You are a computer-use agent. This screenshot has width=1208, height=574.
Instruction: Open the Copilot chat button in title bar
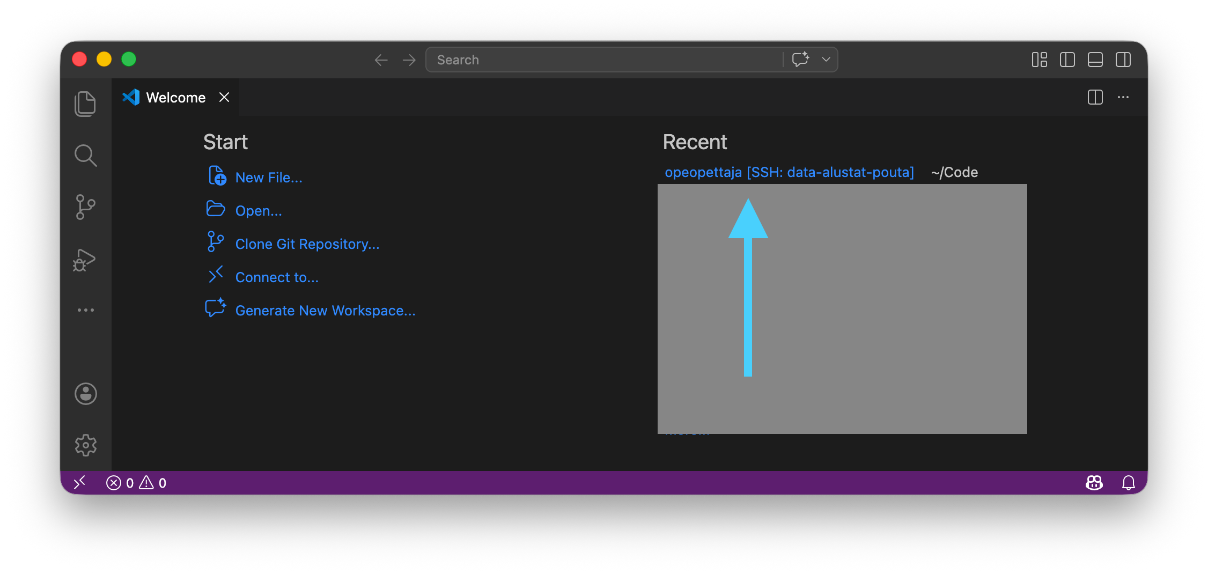click(x=801, y=60)
